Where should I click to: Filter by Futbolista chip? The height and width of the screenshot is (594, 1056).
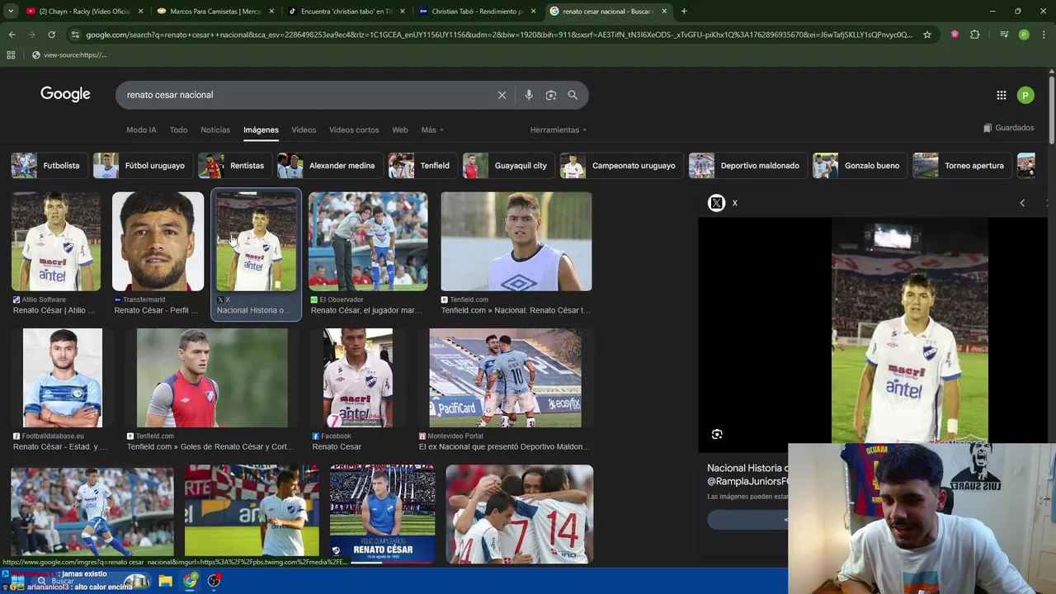(x=49, y=166)
